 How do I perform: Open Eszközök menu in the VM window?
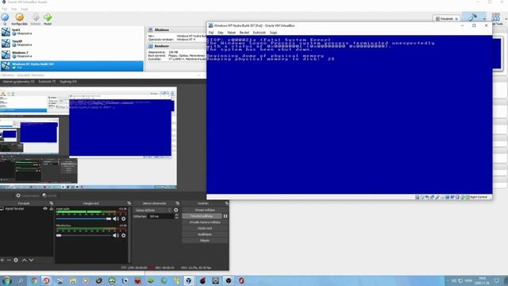[260, 33]
